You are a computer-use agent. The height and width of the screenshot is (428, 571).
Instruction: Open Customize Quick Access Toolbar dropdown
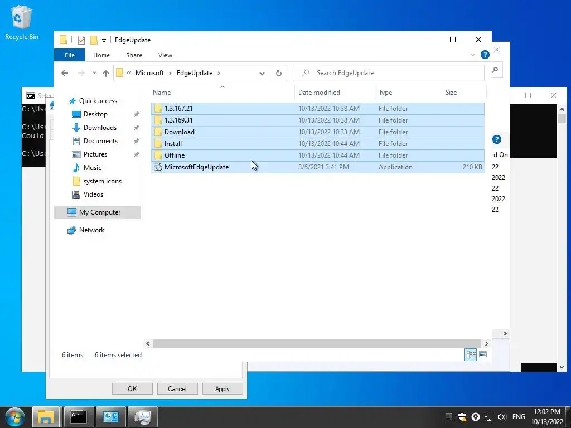point(104,40)
